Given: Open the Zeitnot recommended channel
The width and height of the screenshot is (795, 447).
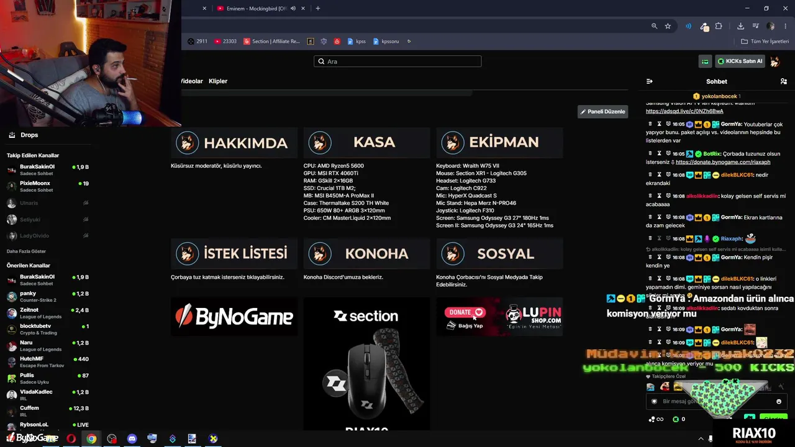Looking at the screenshot, I should pyautogui.click(x=48, y=313).
